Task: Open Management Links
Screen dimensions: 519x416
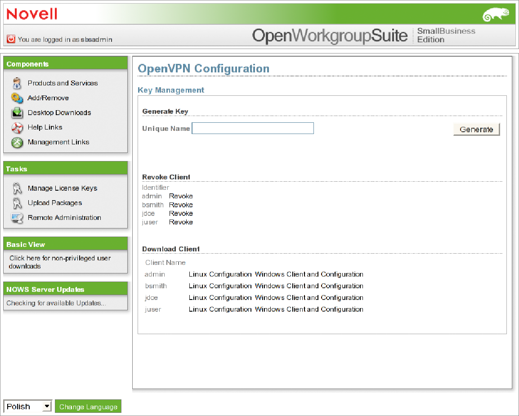Action: pos(58,142)
